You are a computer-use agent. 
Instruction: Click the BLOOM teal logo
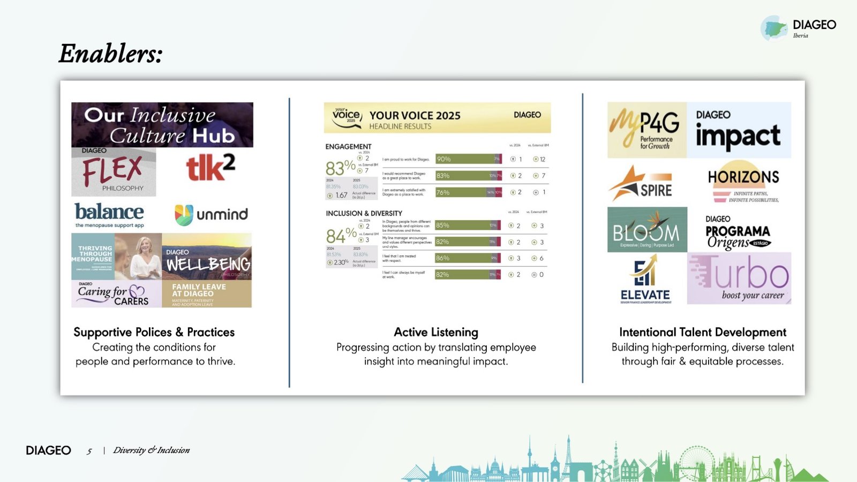pos(647,230)
